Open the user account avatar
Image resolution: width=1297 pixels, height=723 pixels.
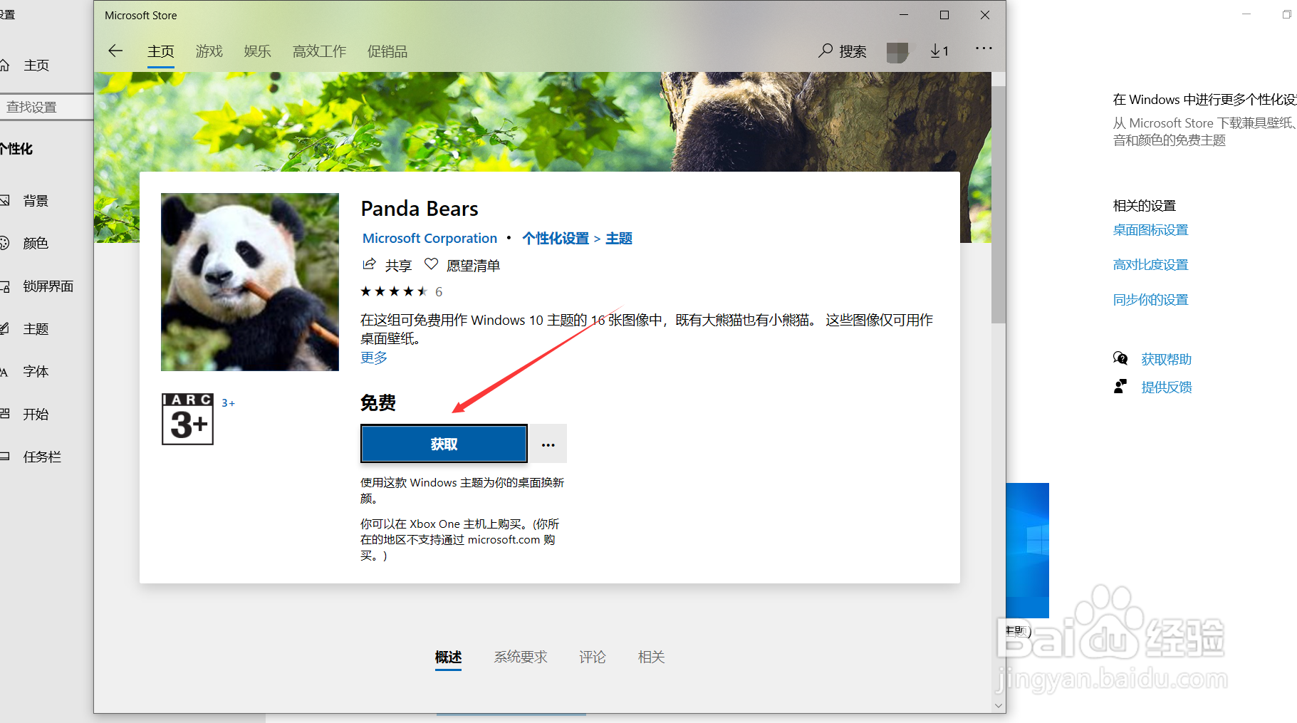(897, 52)
